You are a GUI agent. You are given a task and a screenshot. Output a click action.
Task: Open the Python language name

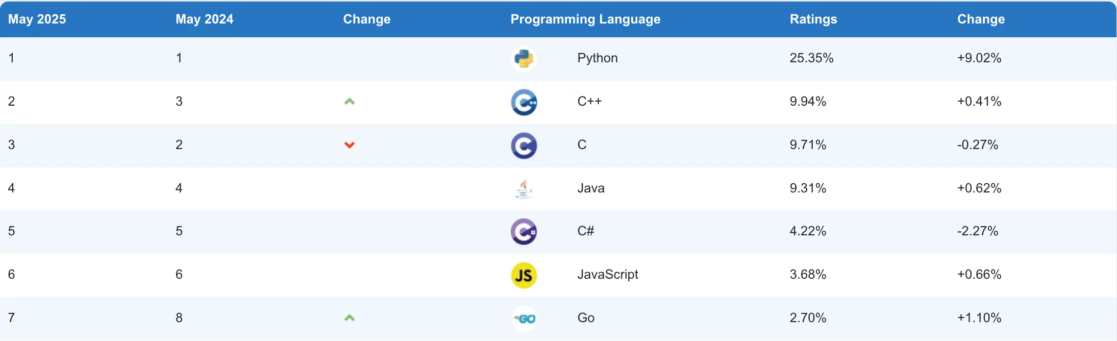(598, 58)
